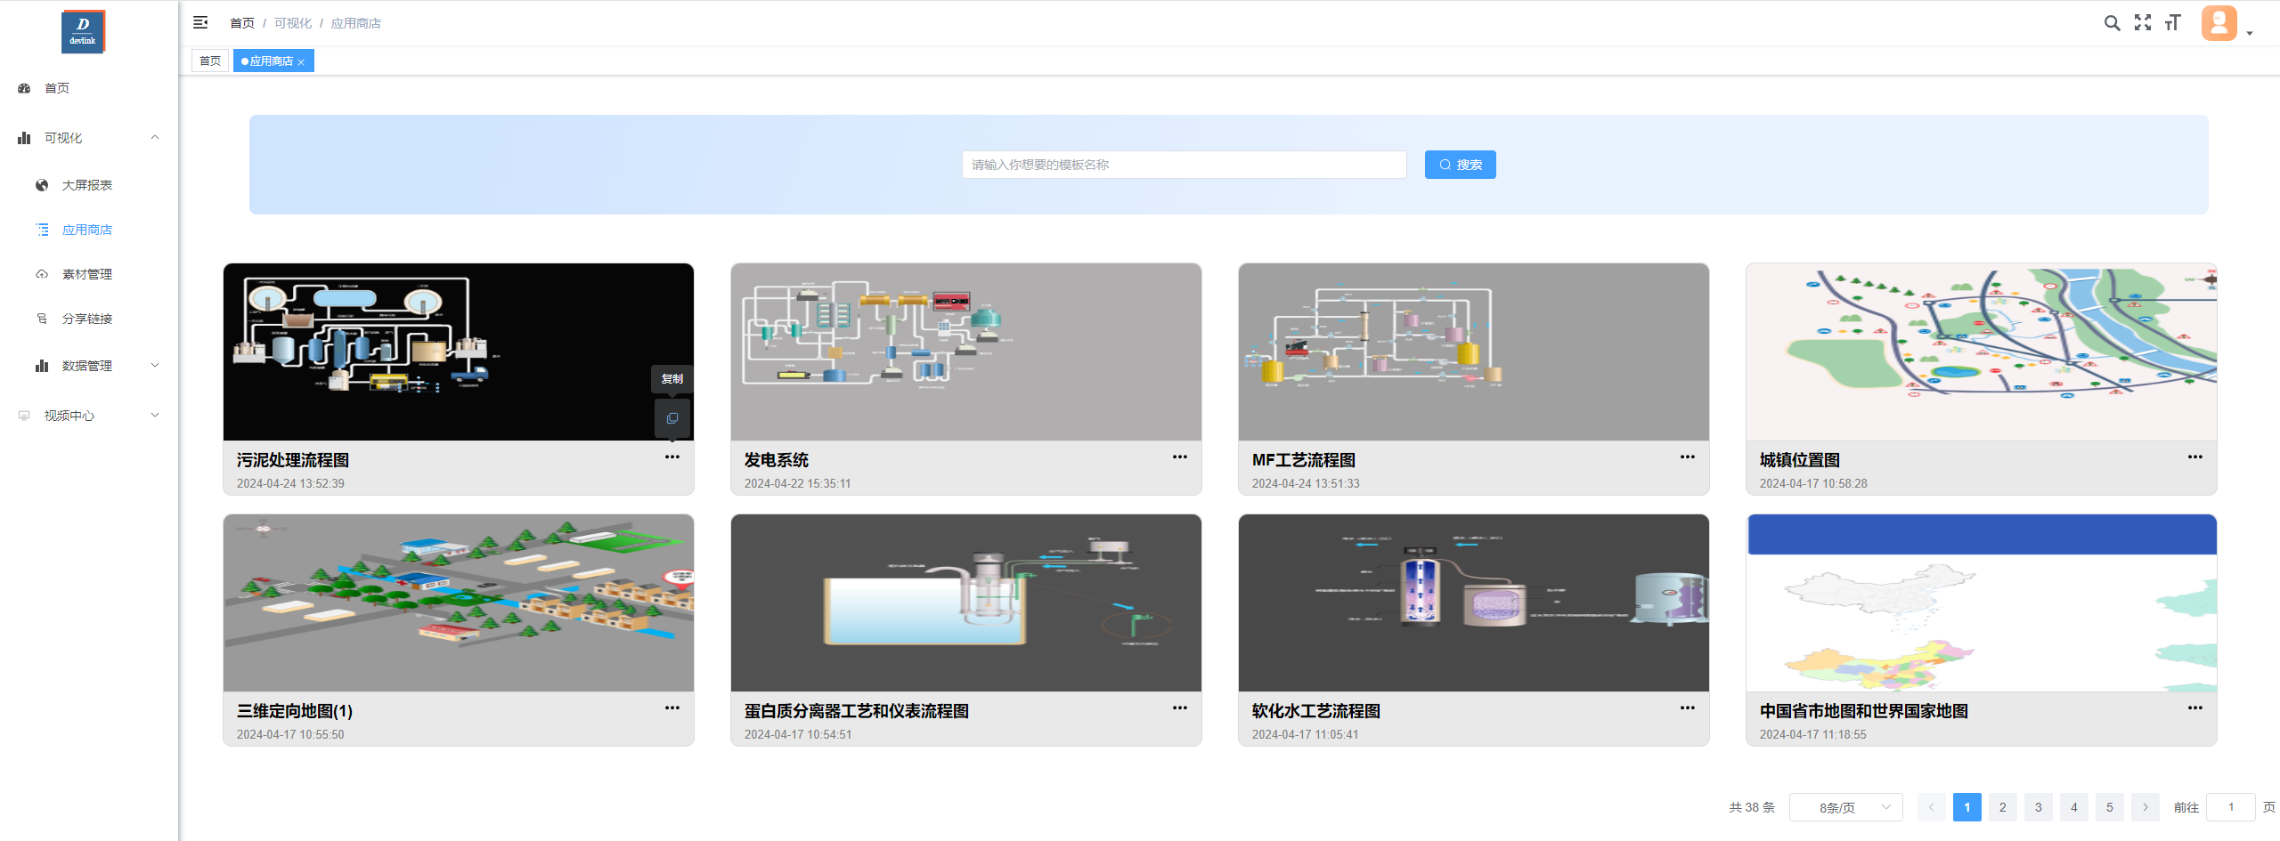Image resolution: width=2280 pixels, height=841 pixels.
Task: Close the 应用商店 tab
Action: (301, 61)
